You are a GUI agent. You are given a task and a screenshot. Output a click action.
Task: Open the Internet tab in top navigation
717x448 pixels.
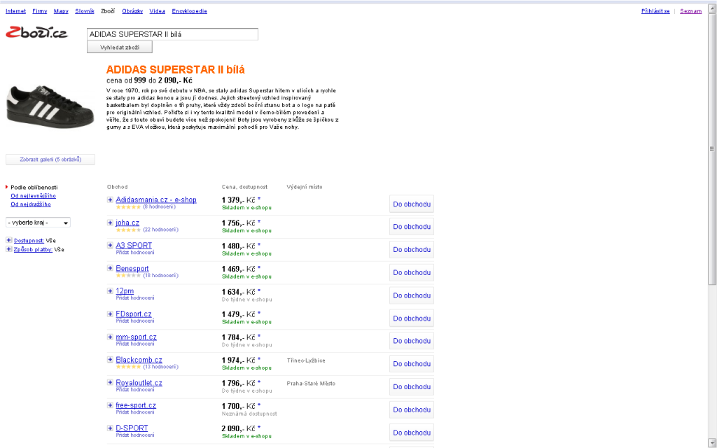15,11
